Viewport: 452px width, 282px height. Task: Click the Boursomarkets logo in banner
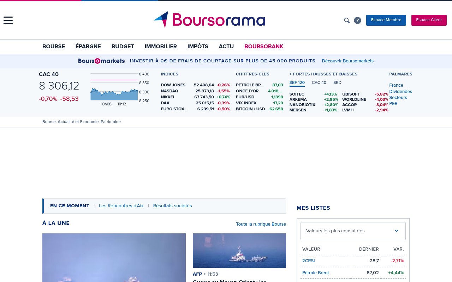pyautogui.click(x=101, y=61)
